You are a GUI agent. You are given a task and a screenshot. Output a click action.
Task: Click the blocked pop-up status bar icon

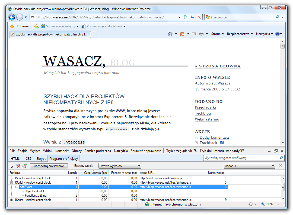(x=250, y=204)
